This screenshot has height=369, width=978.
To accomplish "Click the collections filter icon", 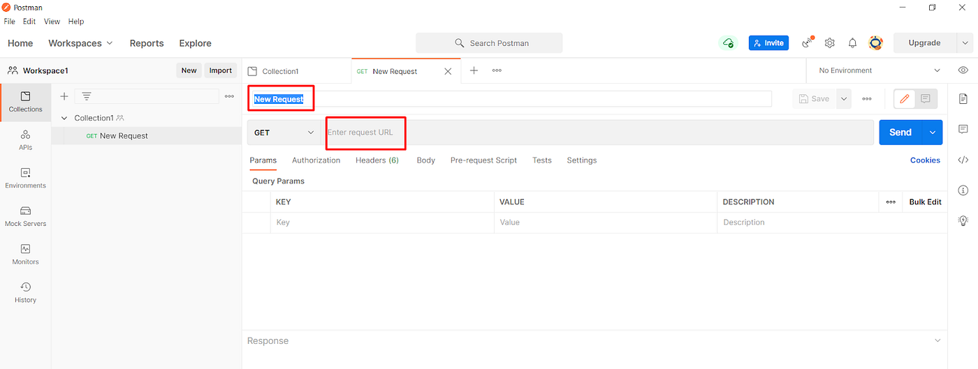I will (87, 96).
